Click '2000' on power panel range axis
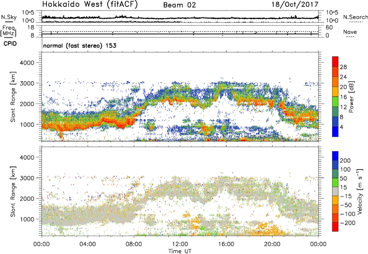The image size is (368, 254). click(27, 104)
